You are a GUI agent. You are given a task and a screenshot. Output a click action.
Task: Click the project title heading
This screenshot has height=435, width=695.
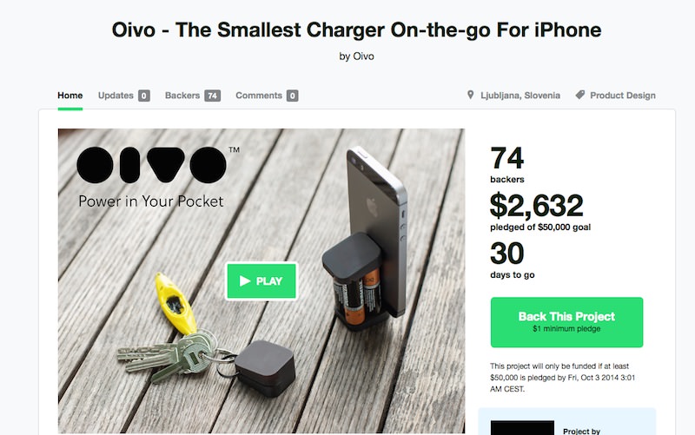point(356,30)
